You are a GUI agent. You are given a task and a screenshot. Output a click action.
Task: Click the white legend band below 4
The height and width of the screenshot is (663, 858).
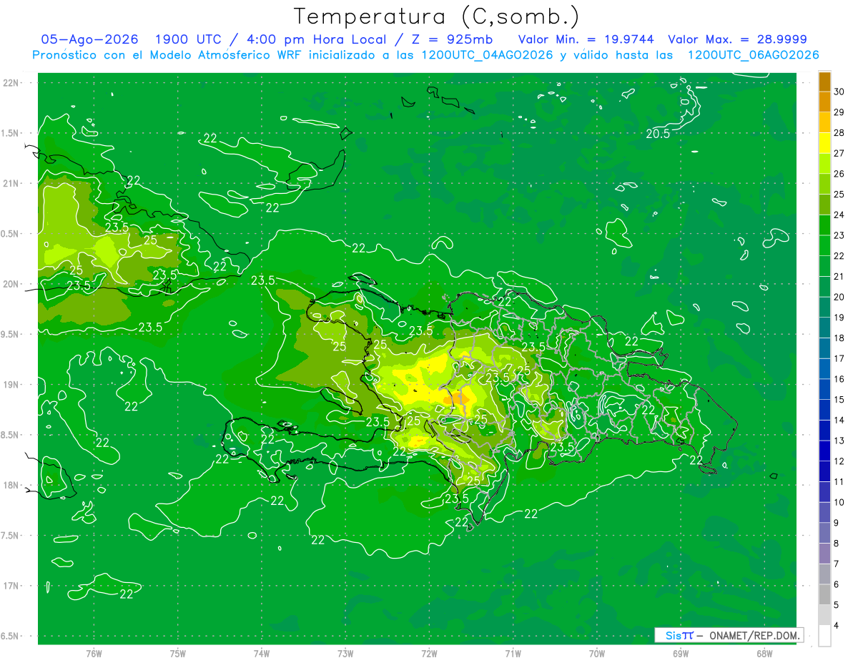tap(824, 636)
